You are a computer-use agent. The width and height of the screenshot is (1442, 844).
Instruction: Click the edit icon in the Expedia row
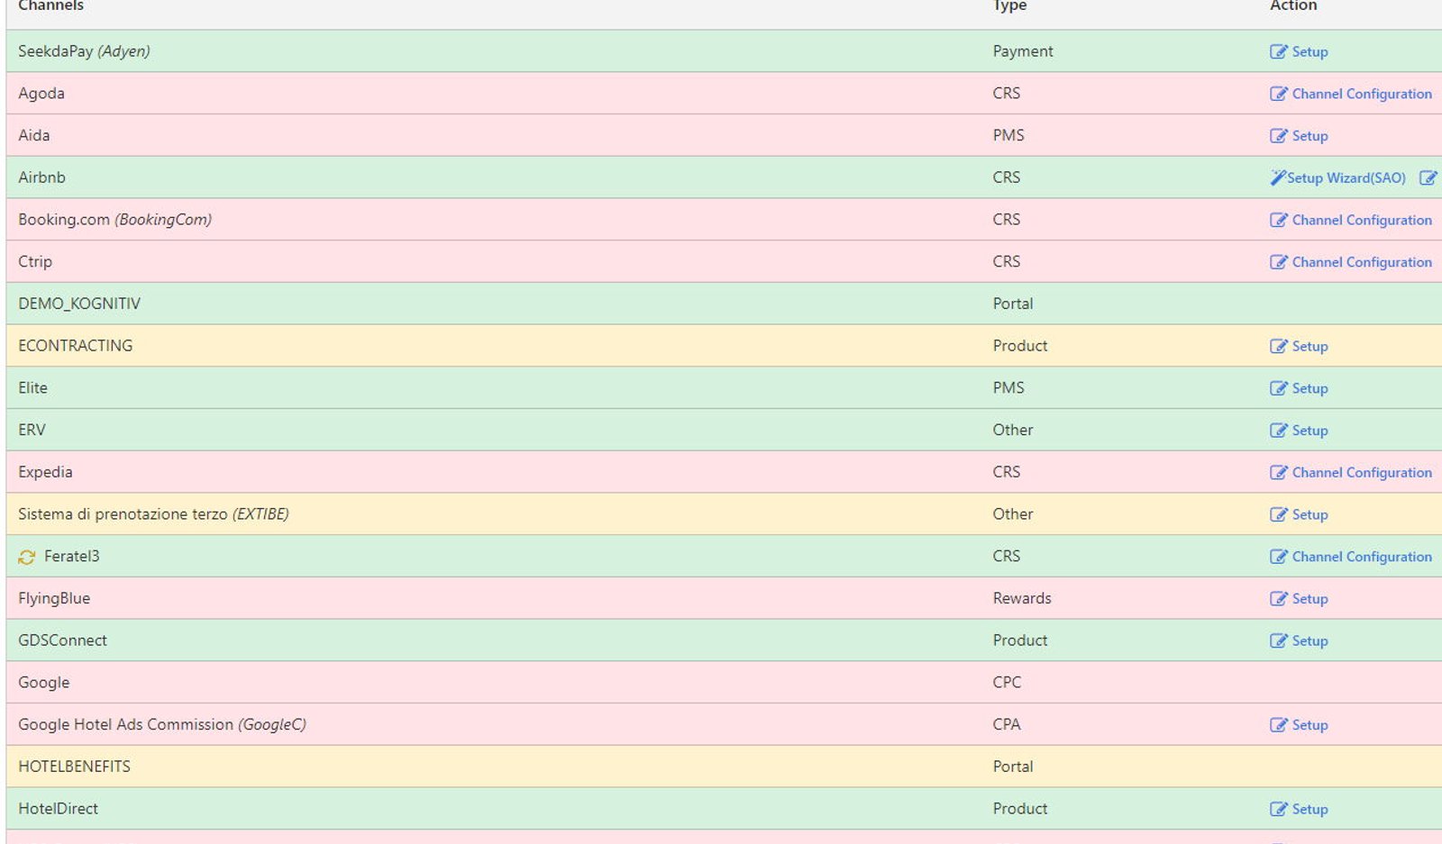1278,472
